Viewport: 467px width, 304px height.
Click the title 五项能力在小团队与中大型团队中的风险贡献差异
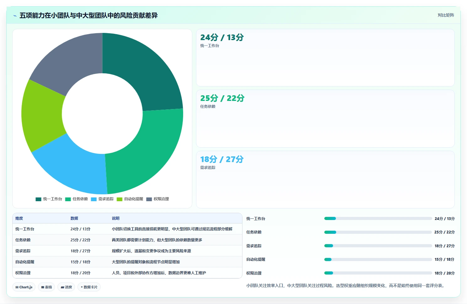[88, 15]
